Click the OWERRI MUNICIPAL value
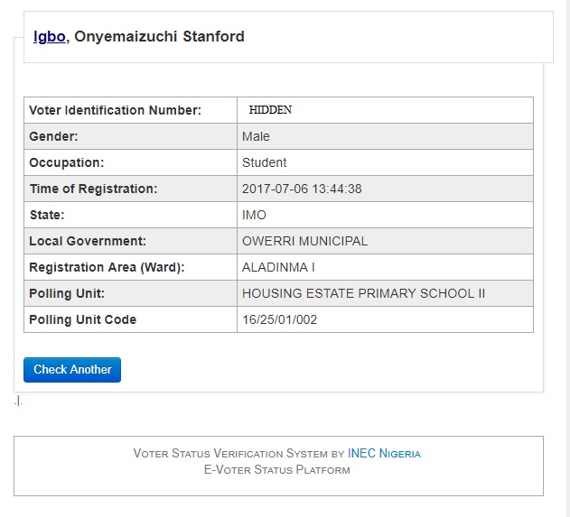Screen dimensions: 570x517 pyautogui.click(x=304, y=241)
